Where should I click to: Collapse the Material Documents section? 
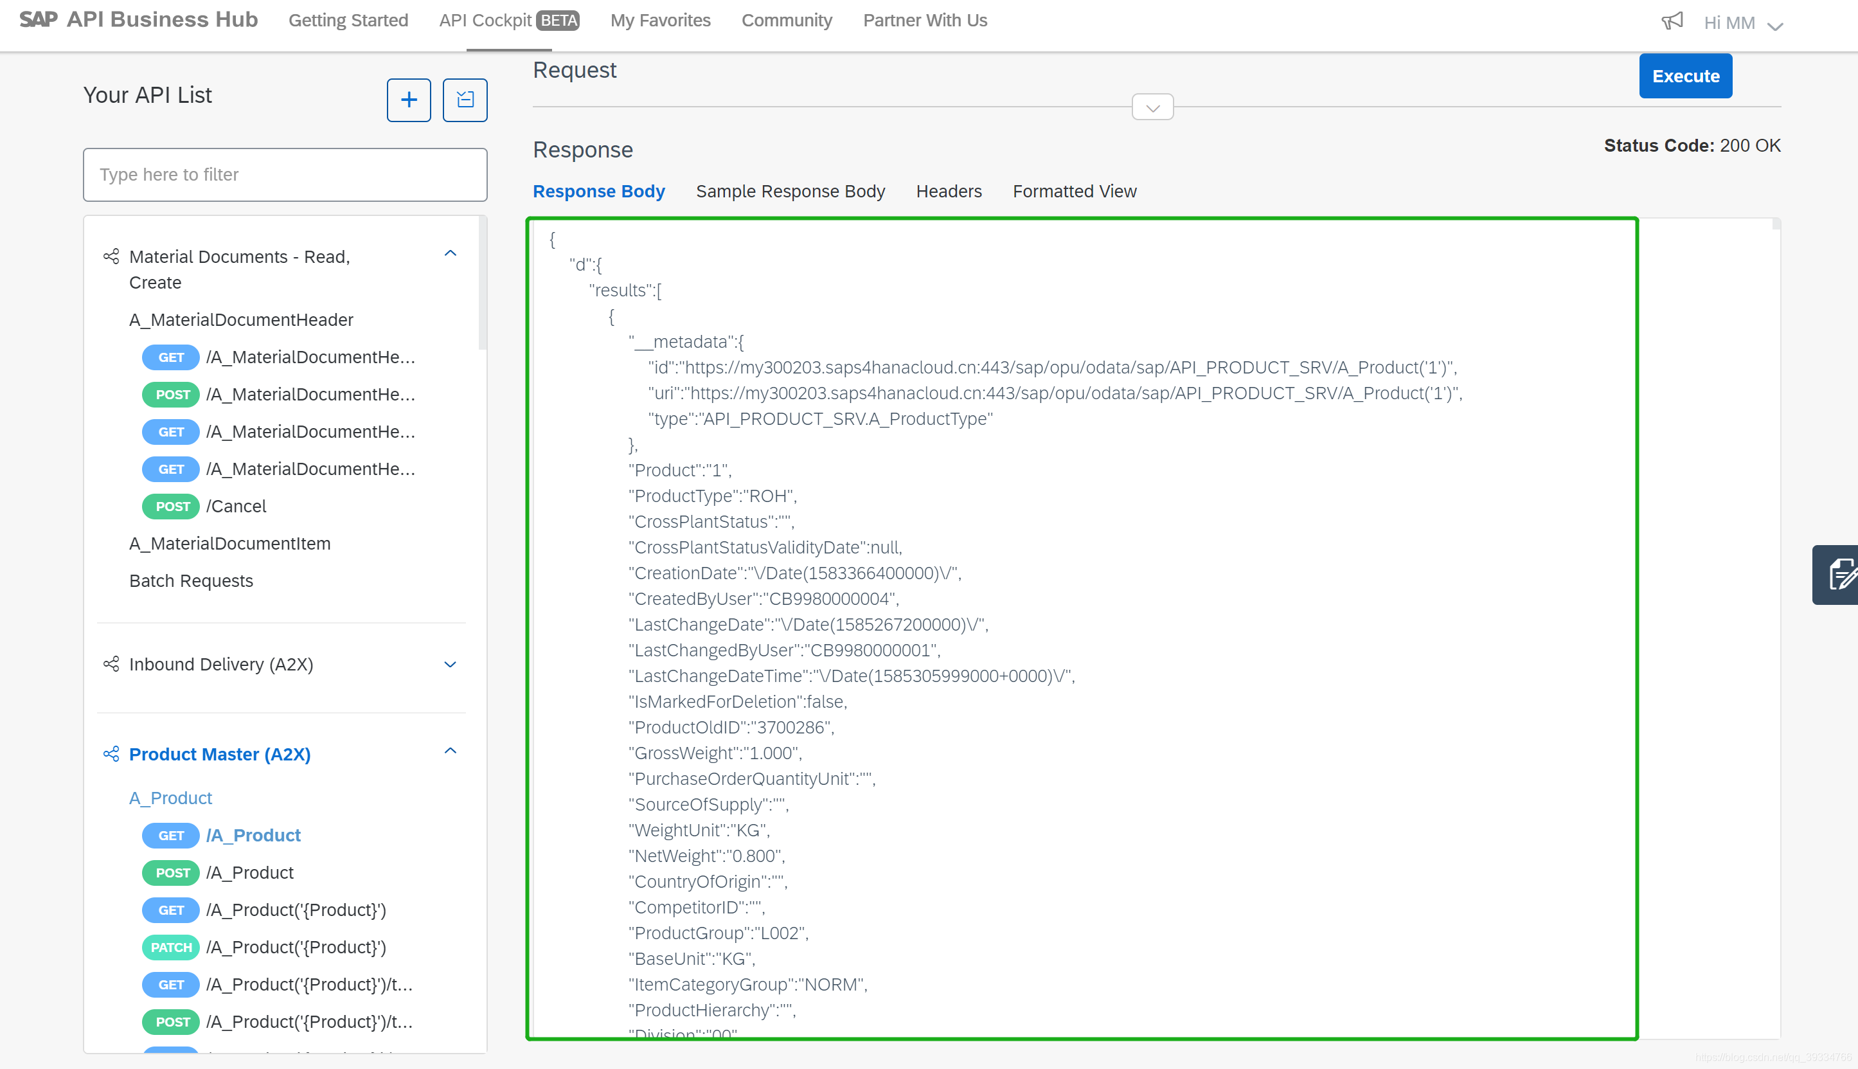pyautogui.click(x=451, y=253)
